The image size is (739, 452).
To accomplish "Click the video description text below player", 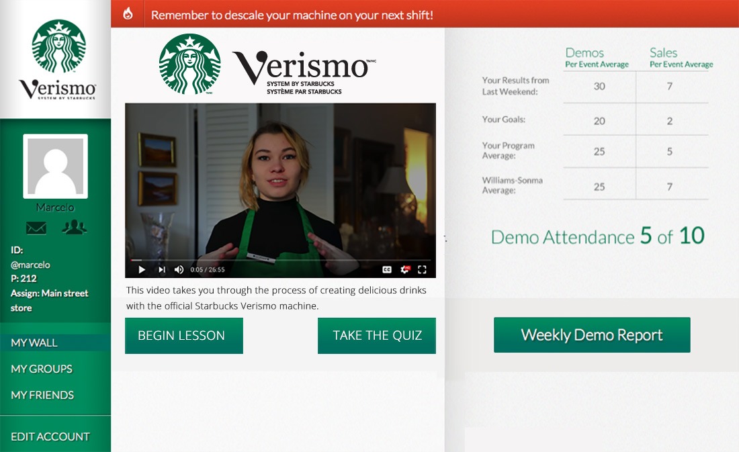I will coord(276,298).
